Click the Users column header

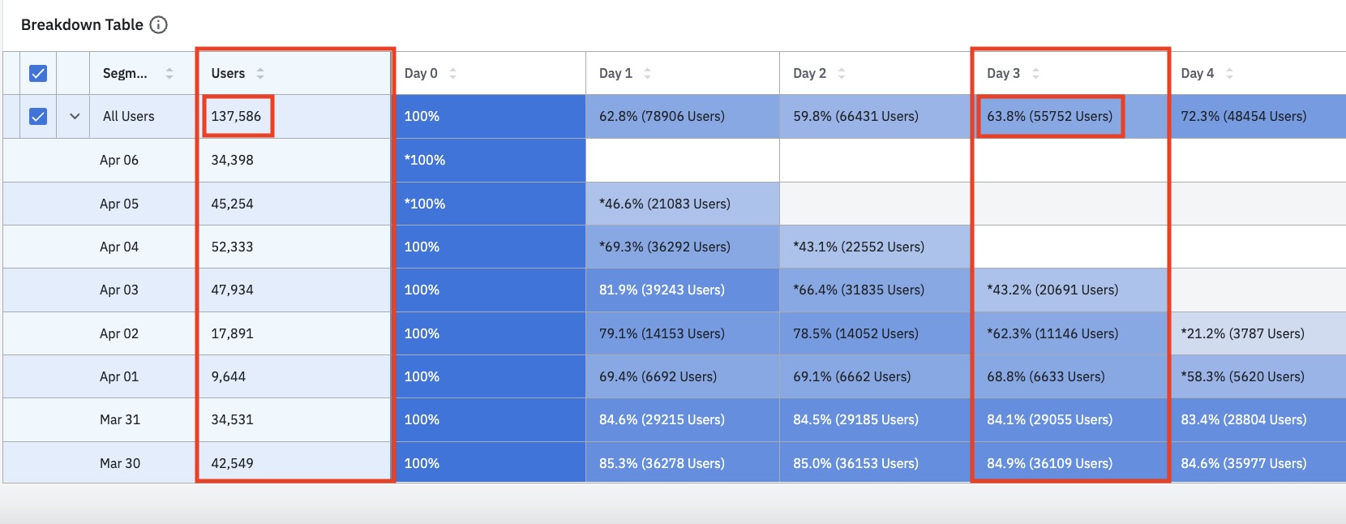coord(228,74)
